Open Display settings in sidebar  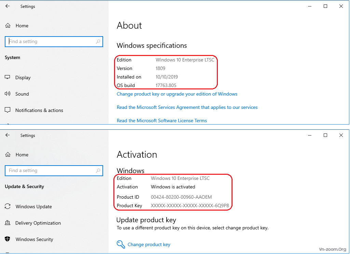pos(23,77)
